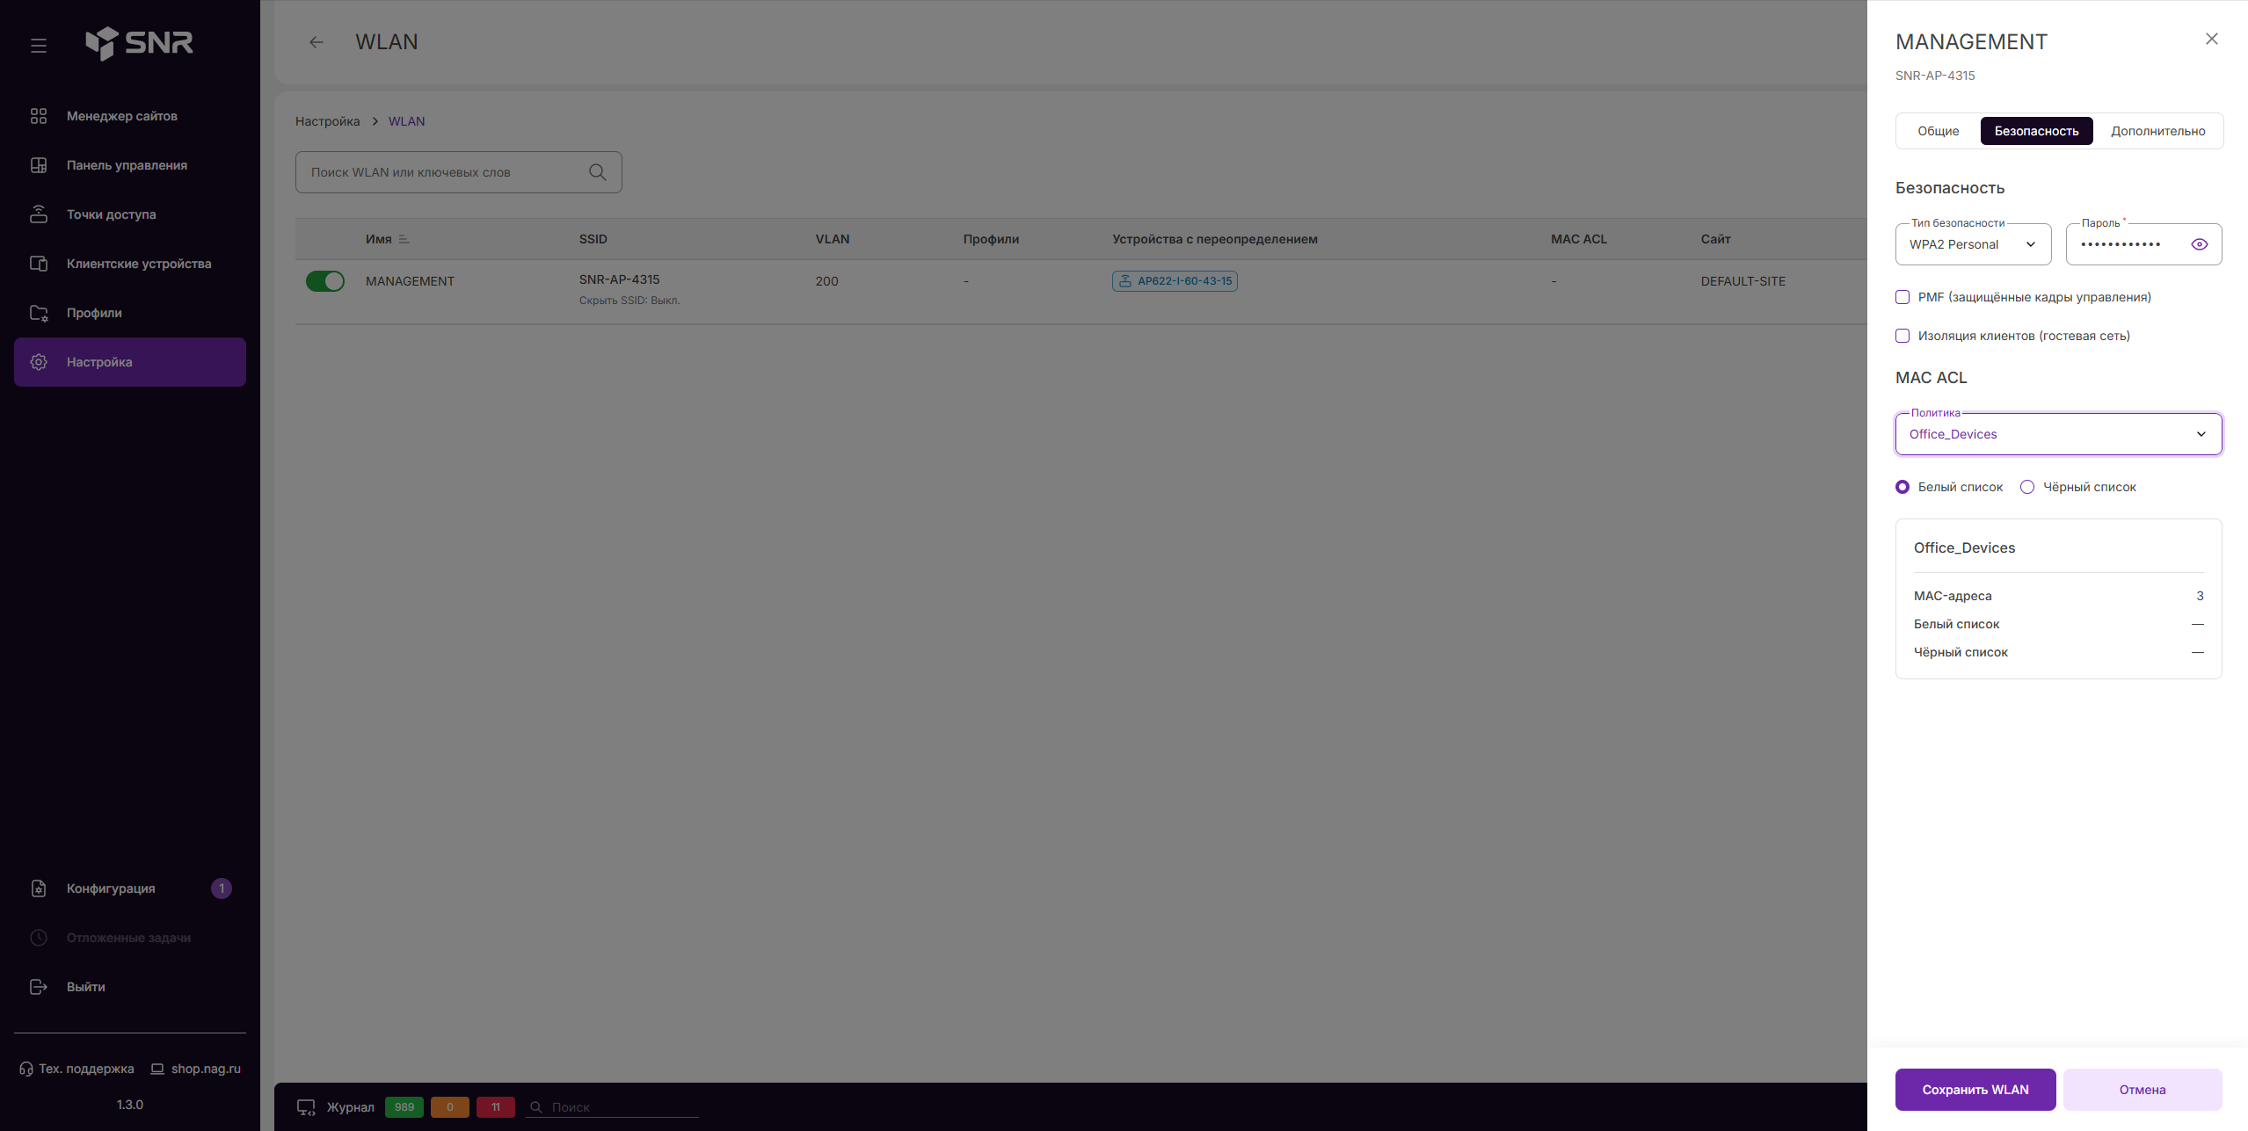The height and width of the screenshot is (1131, 2248).
Task: Open Тех. поддержка link
Action: (x=77, y=1069)
